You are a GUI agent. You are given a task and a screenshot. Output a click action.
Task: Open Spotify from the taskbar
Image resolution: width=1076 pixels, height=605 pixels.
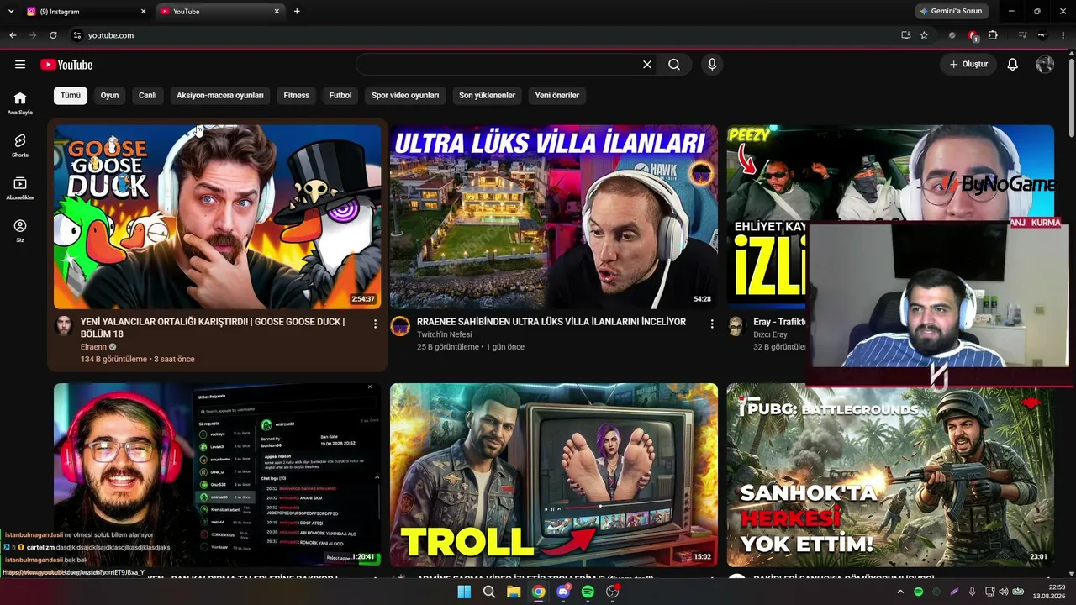[x=588, y=592]
